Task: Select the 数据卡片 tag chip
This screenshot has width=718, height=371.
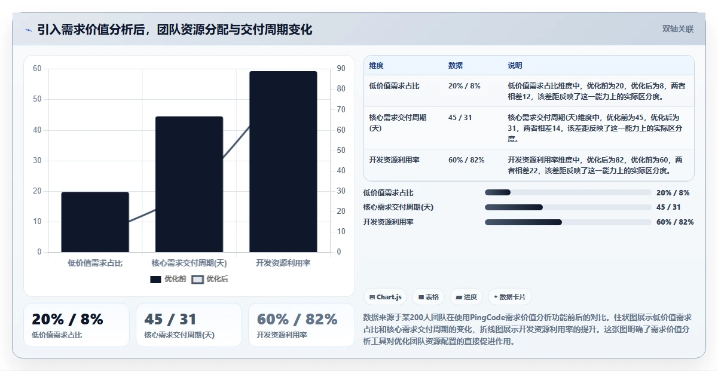Action: [510, 297]
